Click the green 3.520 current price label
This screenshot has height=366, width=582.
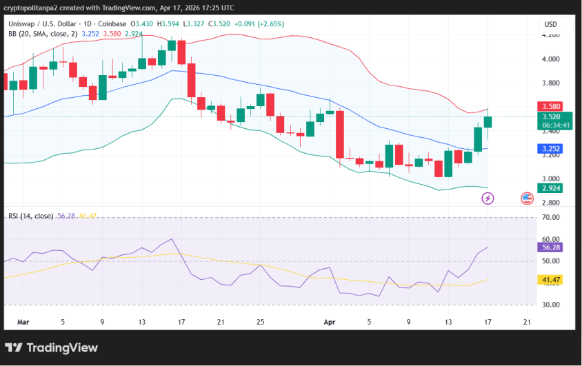pyautogui.click(x=551, y=117)
